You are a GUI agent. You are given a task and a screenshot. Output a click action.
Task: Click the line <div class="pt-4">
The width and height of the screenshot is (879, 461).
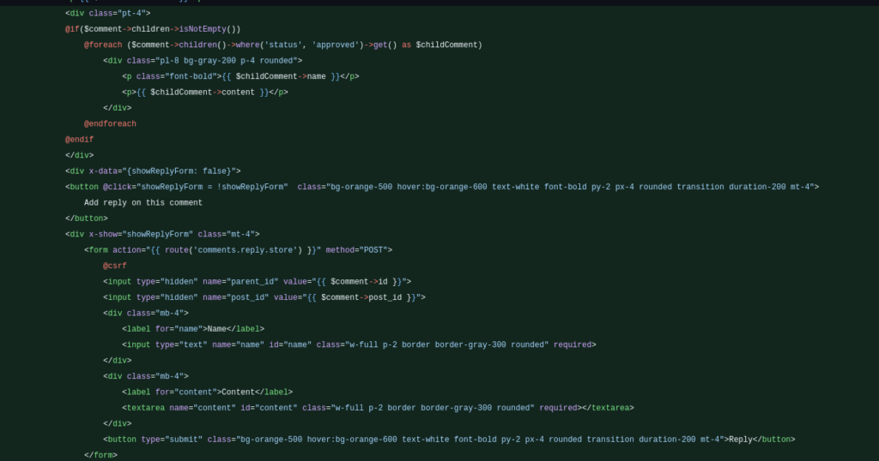pyautogui.click(x=107, y=14)
